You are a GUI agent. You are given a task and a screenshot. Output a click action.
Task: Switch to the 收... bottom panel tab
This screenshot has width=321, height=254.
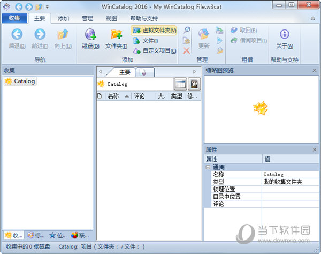click(14, 235)
